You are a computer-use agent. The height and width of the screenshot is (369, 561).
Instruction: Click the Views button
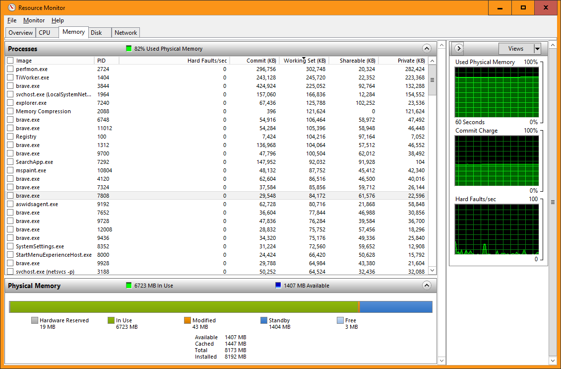[x=515, y=49]
